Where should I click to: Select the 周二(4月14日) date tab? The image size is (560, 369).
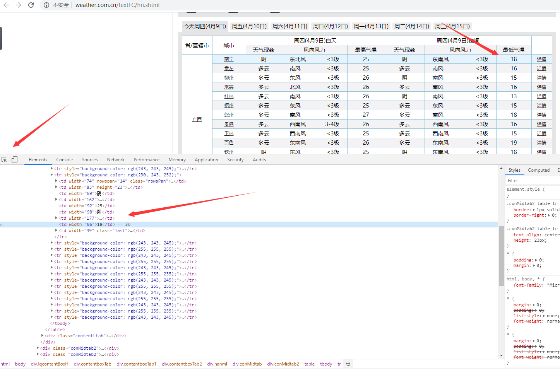[412, 26]
